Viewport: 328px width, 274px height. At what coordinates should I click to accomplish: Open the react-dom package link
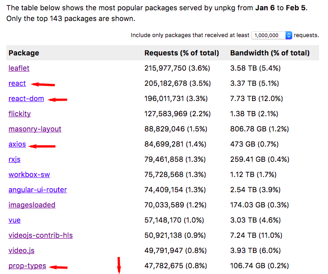tap(26, 98)
